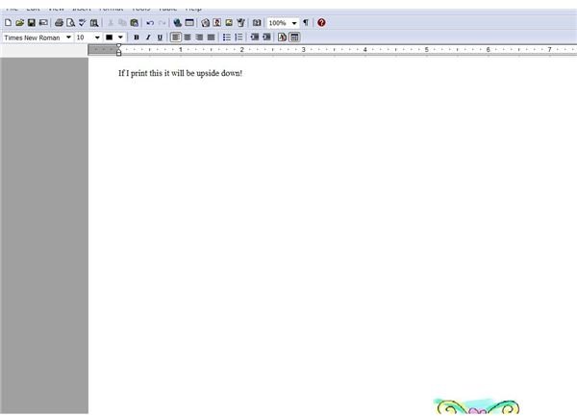Align text to the right
The width and height of the screenshot is (577, 416).
199,37
